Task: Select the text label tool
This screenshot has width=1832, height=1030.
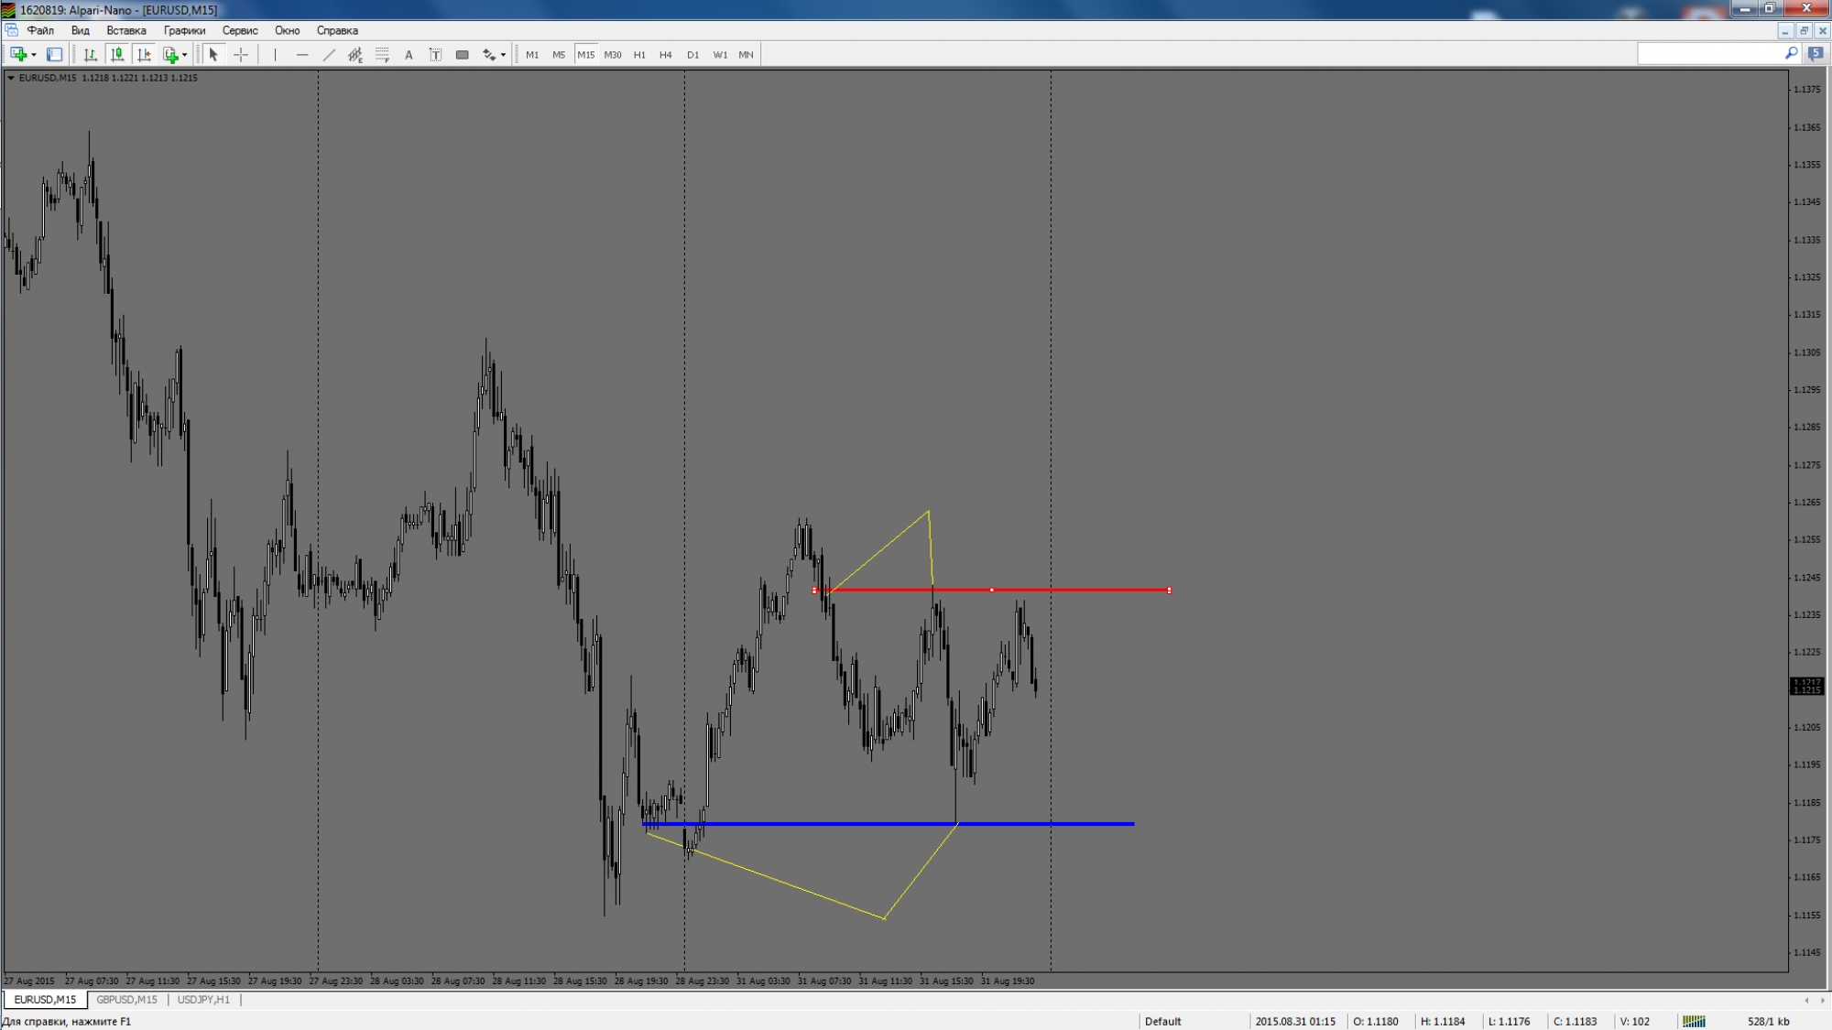Action: pyautogui.click(x=435, y=55)
